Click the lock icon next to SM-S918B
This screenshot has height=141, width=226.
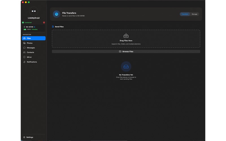[34, 27]
